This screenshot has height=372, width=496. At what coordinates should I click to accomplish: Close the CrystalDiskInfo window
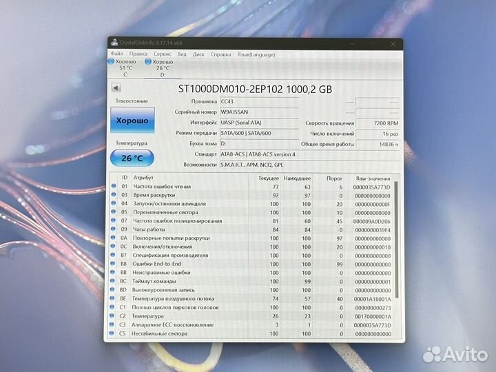393,44
